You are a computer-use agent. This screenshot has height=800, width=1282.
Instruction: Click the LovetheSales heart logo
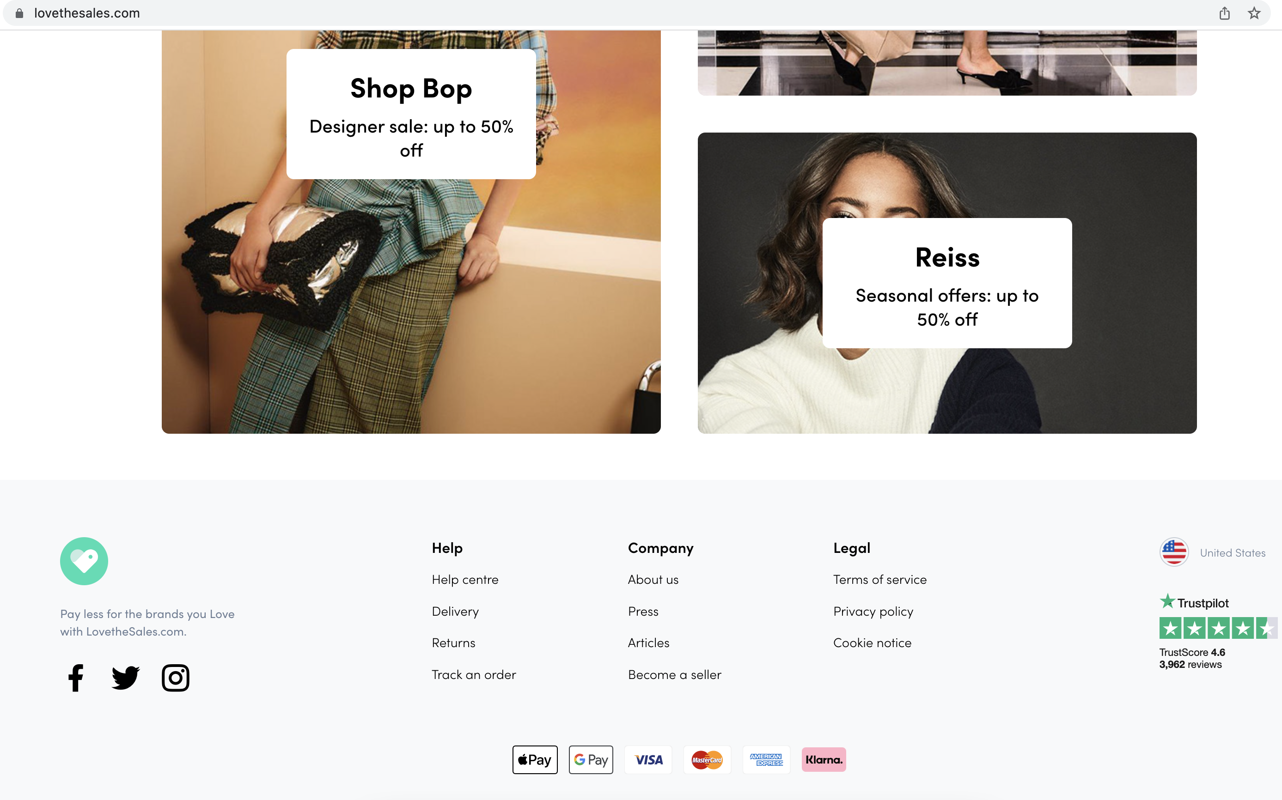[x=84, y=560]
